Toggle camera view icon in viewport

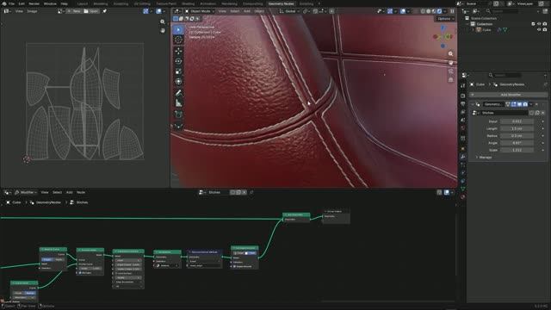pos(450,71)
